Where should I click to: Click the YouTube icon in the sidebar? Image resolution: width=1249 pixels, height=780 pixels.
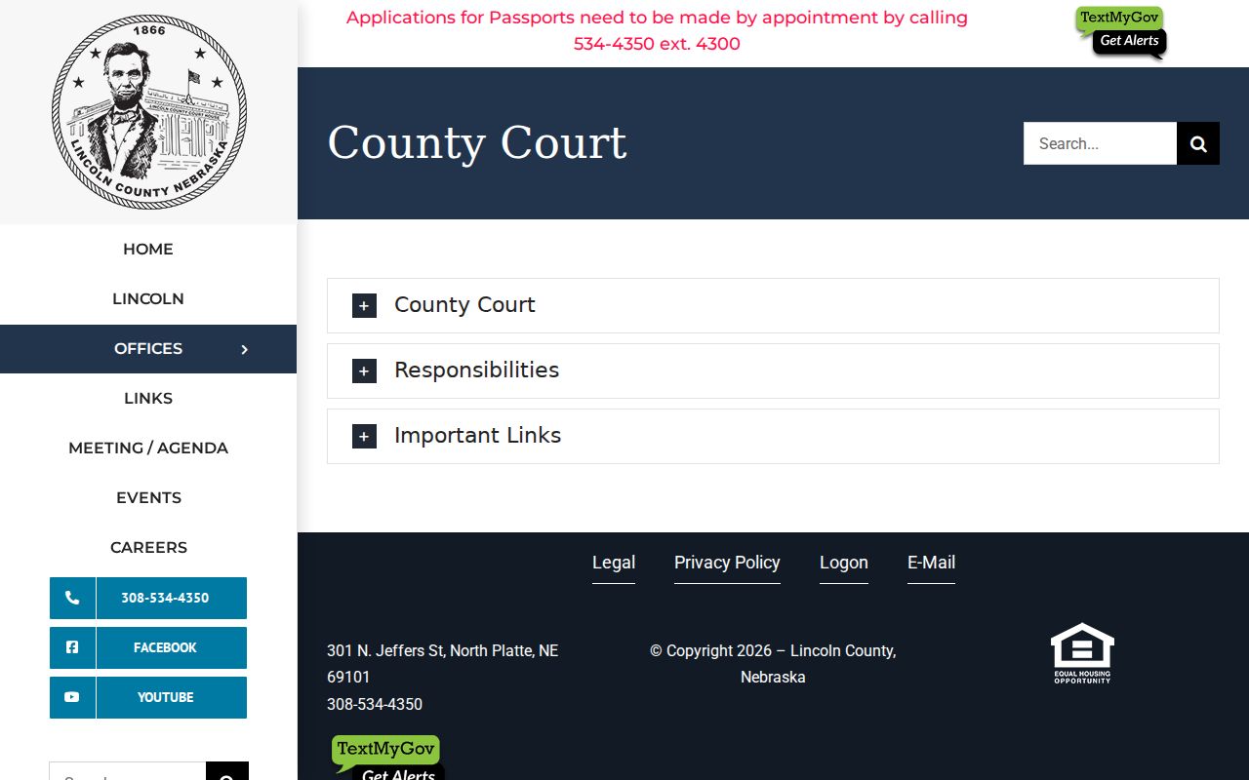[72, 697]
